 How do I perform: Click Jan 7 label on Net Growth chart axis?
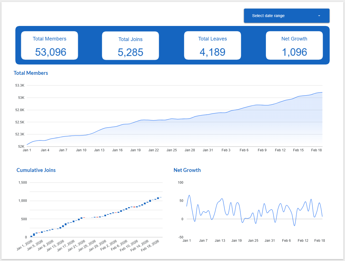pos(203,241)
